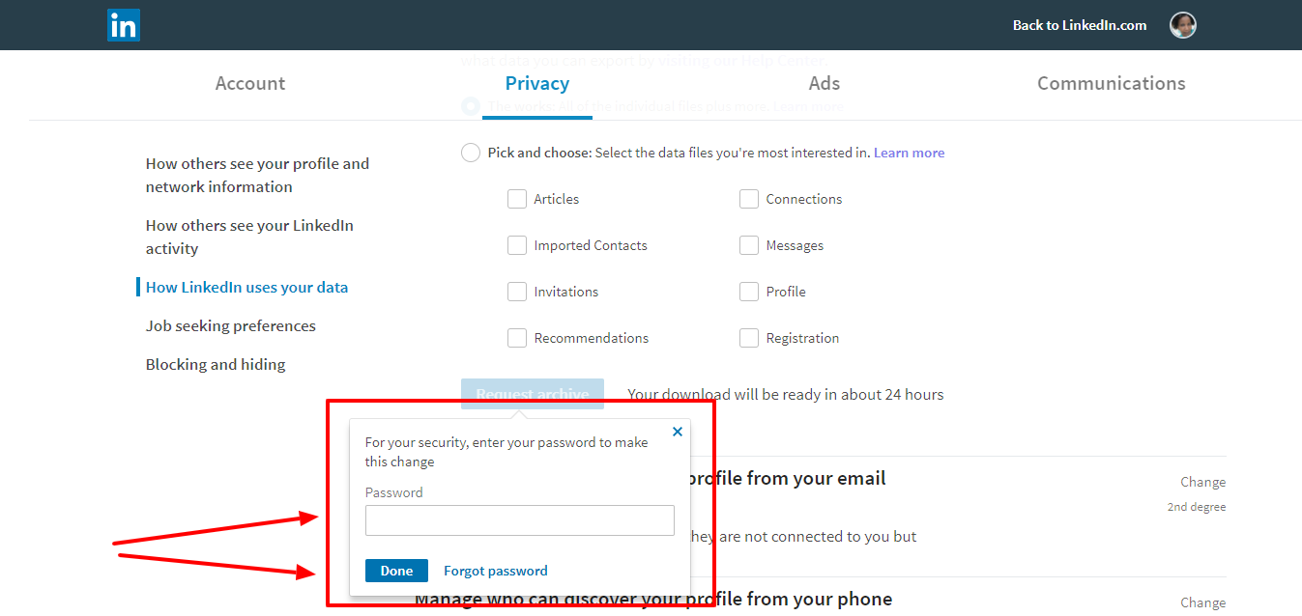Image resolution: width=1302 pixels, height=616 pixels.
Task: Tick the Imported Contacts checkbox
Action: [x=517, y=245]
